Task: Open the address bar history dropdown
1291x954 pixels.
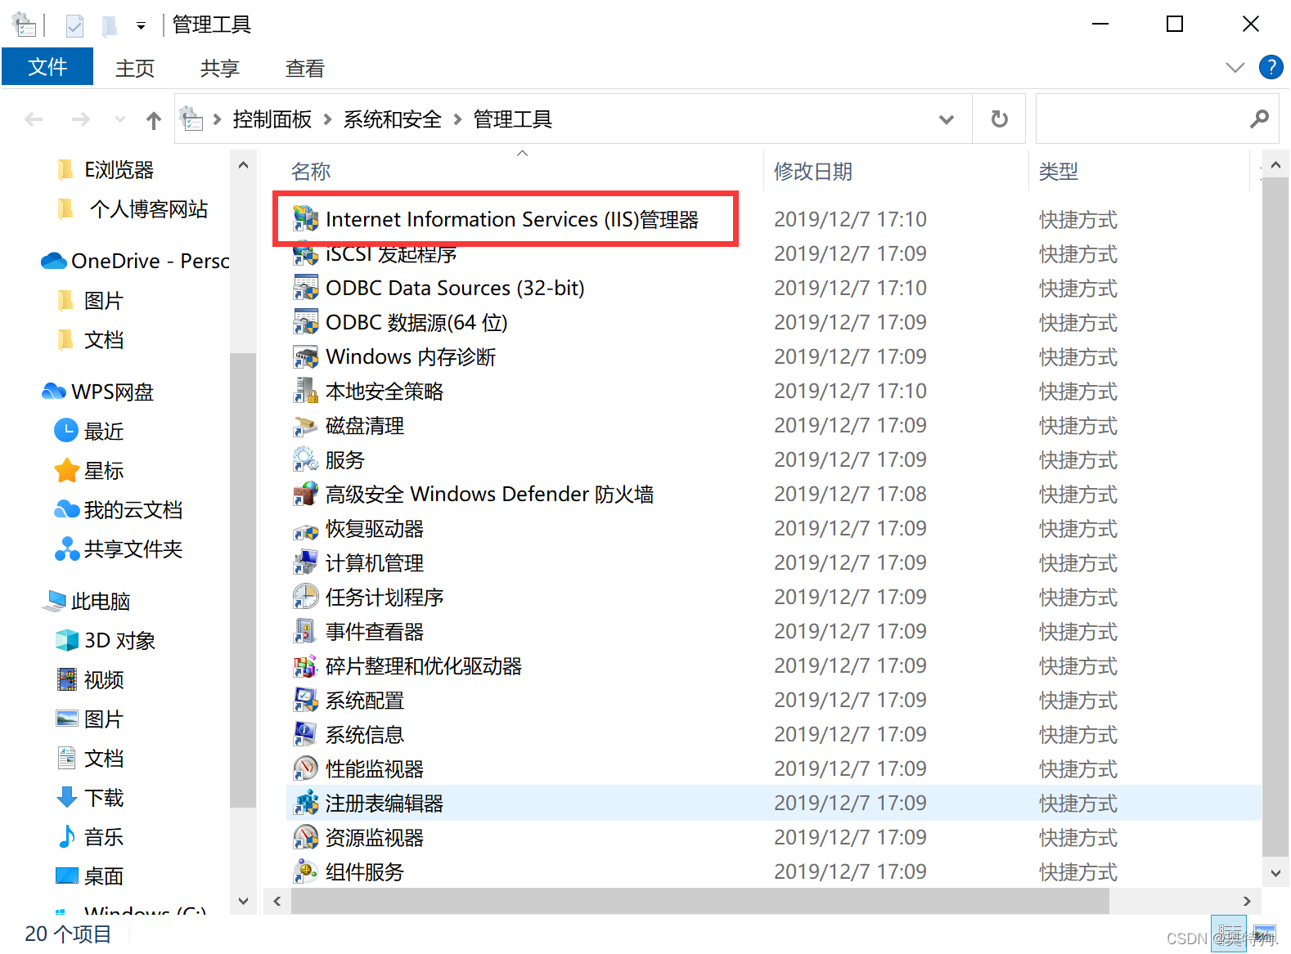Action: [x=947, y=119]
